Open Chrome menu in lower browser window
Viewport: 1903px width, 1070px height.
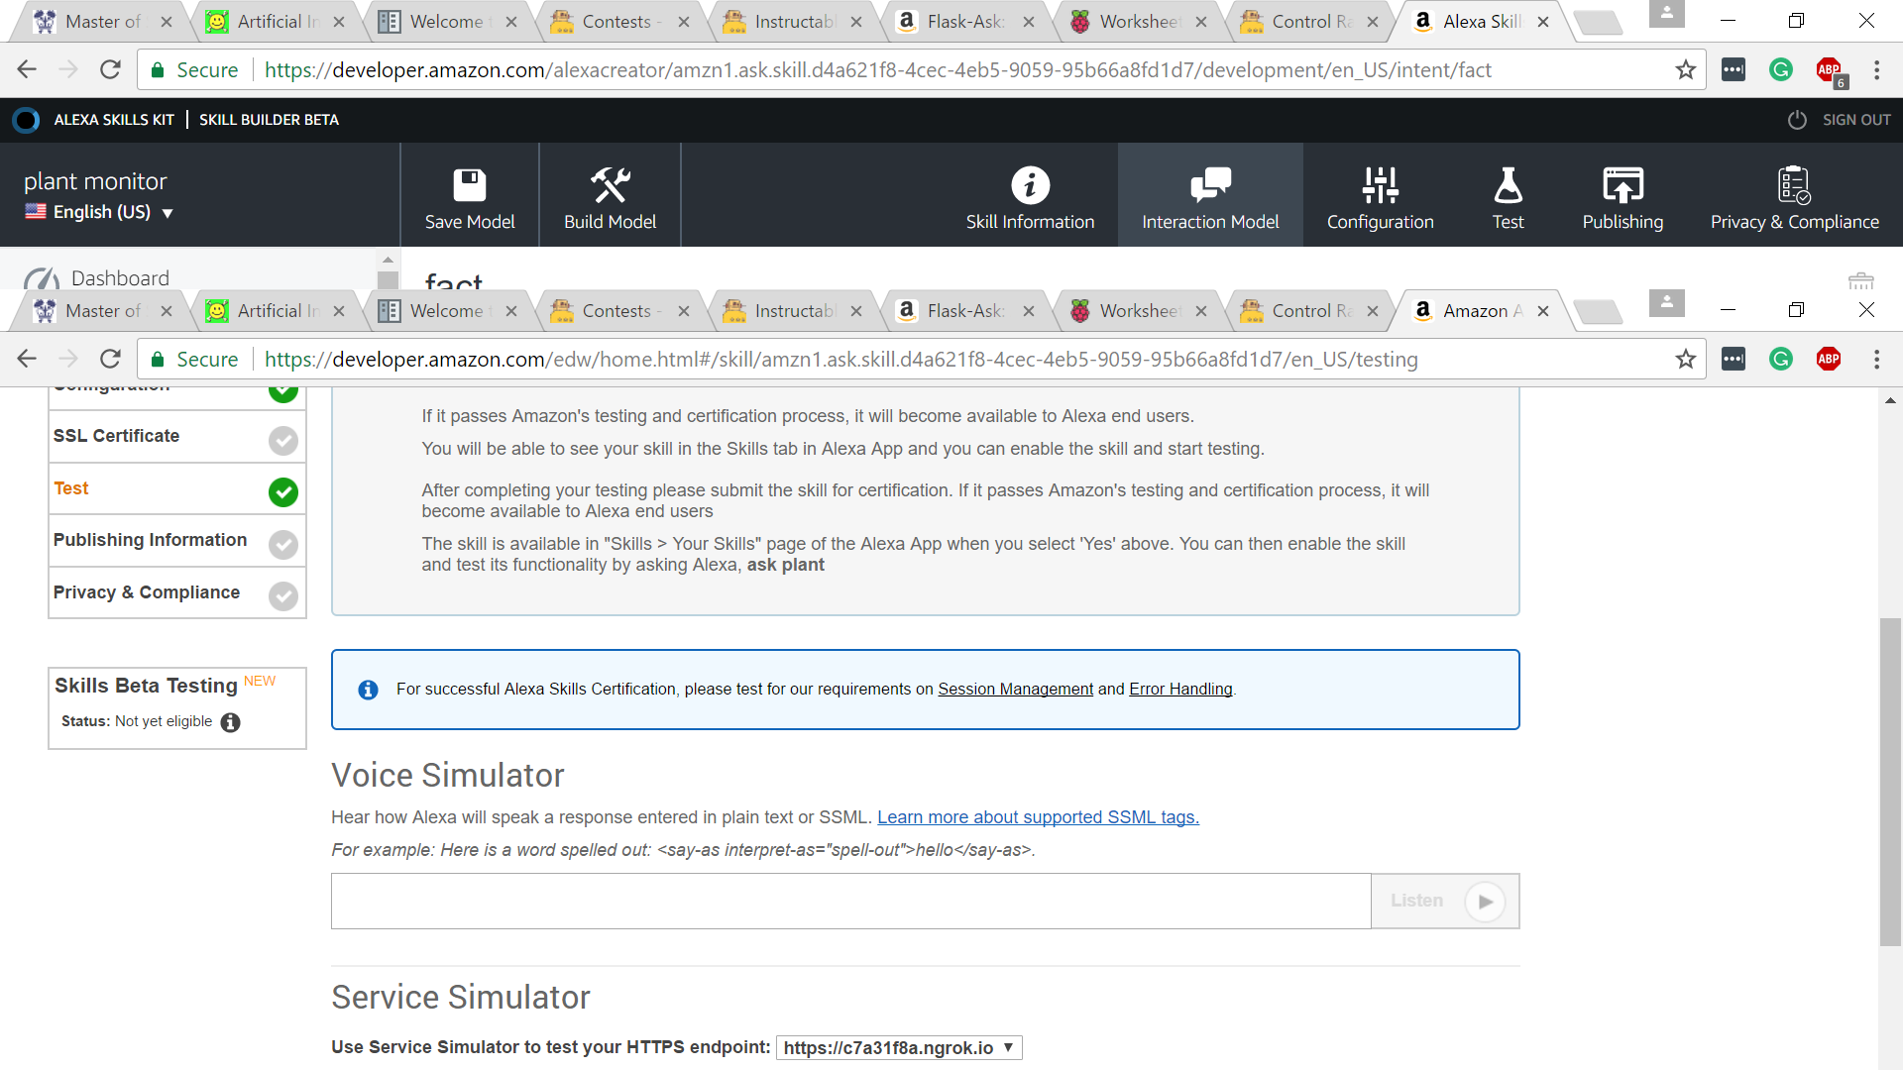[1876, 360]
